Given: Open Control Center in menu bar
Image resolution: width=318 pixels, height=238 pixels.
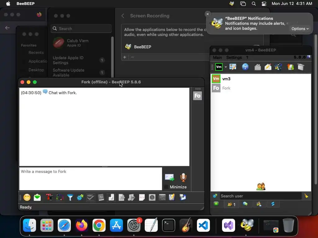Looking at the screenshot, I should click(264, 4).
